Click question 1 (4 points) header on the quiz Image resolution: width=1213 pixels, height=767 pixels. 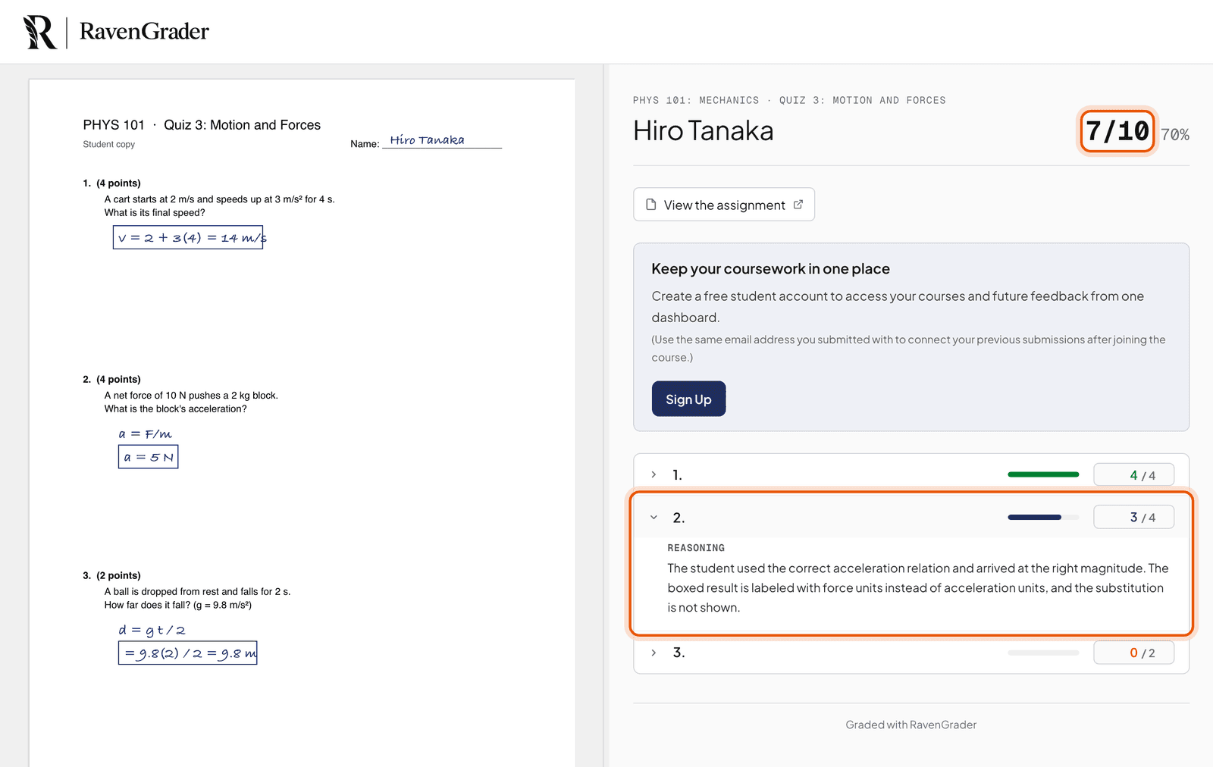111,183
